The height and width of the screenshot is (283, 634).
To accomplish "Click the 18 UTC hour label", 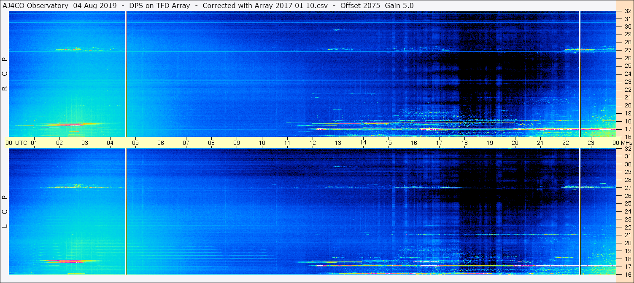I will [464, 143].
